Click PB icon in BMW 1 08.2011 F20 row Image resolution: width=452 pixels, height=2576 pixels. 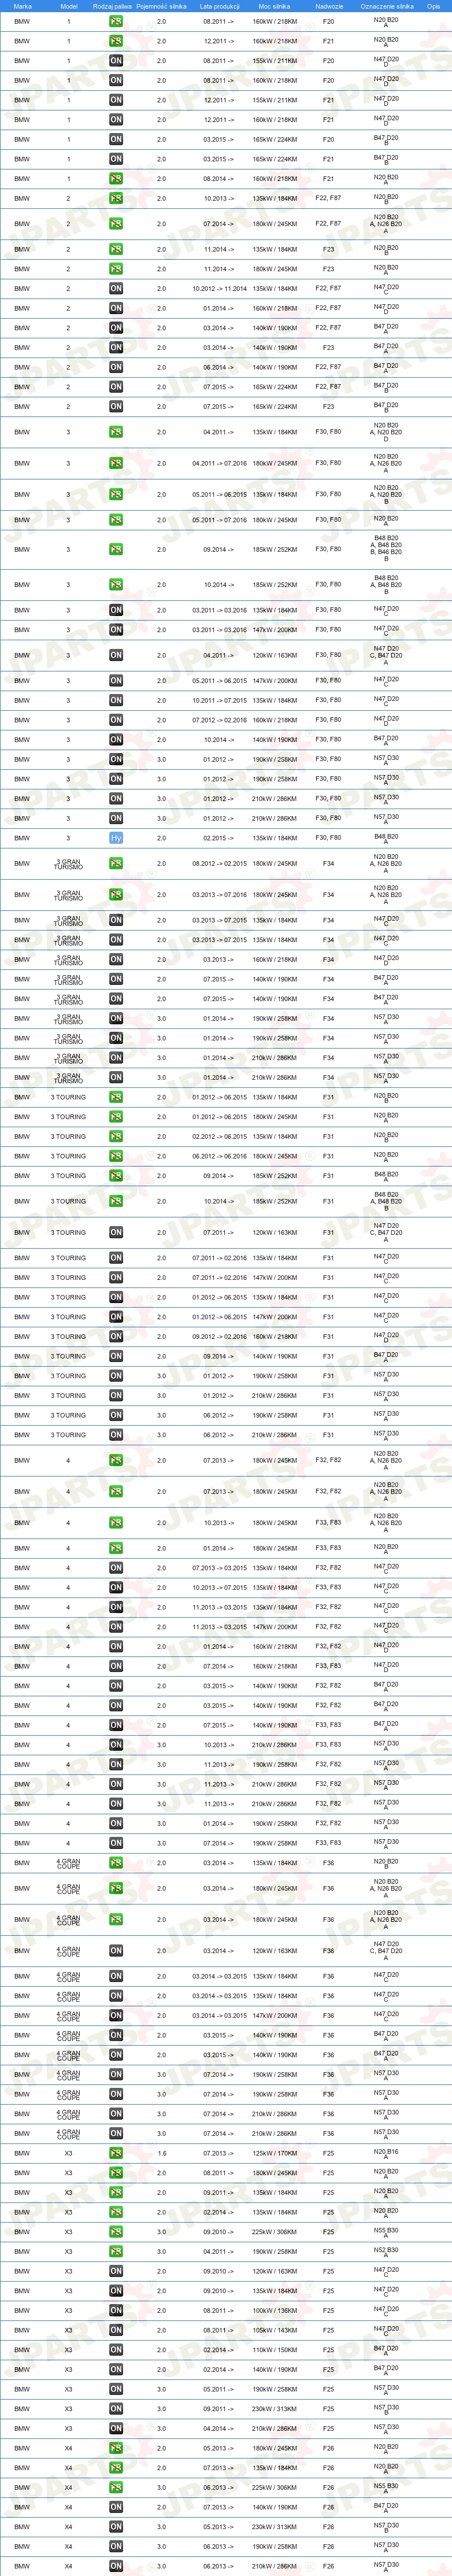pyautogui.click(x=116, y=21)
